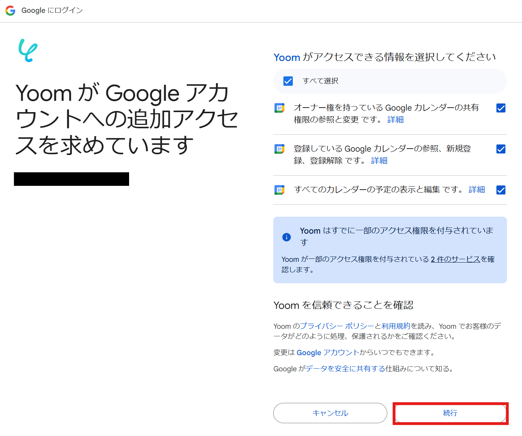Click the calendar icon beside 登録している Google カレンダー
This screenshot has height=436, width=522.
(x=279, y=149)
